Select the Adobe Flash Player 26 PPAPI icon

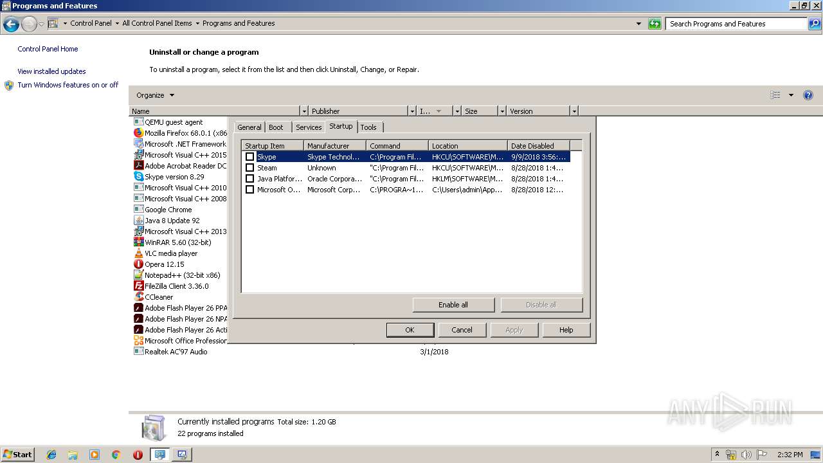tap(138, 307)
